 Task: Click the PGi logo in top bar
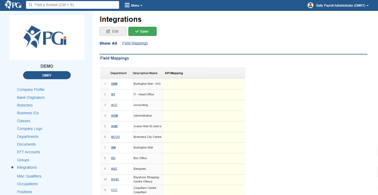pyautogui.click(x=13, y=5)
